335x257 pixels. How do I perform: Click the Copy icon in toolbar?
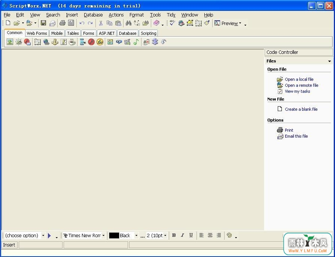[109, 23]
